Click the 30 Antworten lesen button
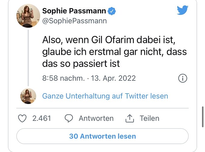 click(x=102, y=136)
